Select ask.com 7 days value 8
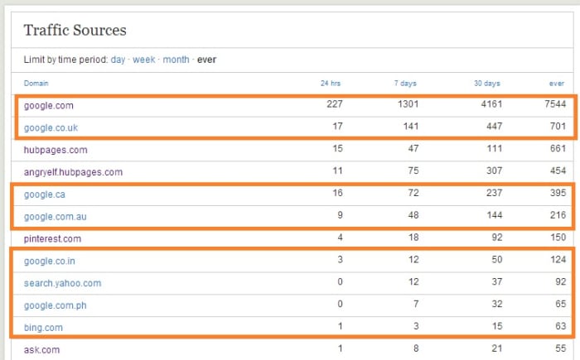Viewport: 580px width, 360px height. click(x=416, y=348)
